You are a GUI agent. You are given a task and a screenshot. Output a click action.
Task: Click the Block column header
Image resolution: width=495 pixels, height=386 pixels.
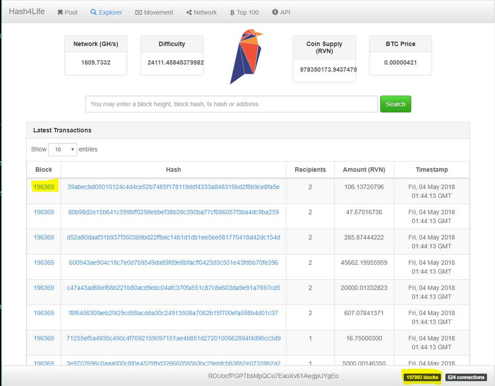[43, 170]
